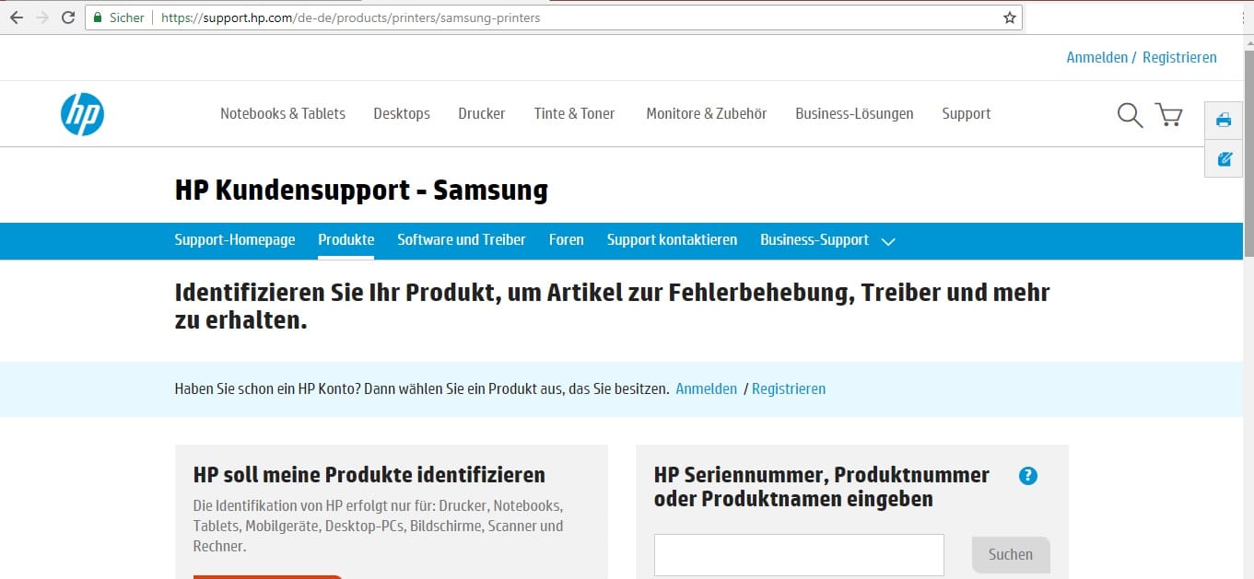Click the green secure padlock icon

click(98, 17)
